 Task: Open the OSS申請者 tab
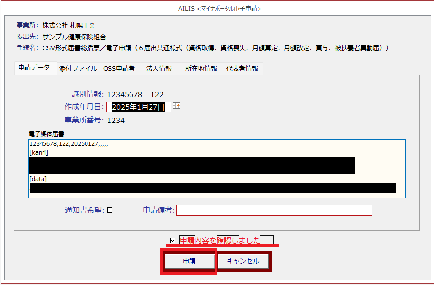(119, 69)
